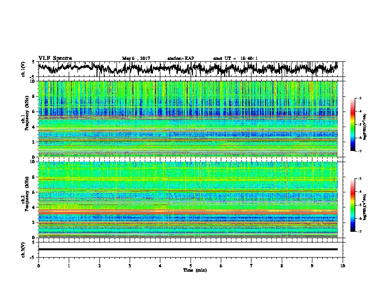
Task: Open the ch.1 spectrogram panel
Action: pyautogui.click(x=188, y=119)
